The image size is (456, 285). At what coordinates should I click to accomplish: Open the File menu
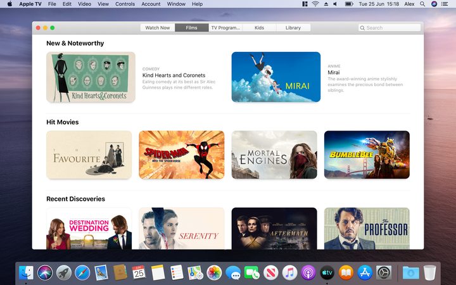pyautogui.click(x=52, y=4)
